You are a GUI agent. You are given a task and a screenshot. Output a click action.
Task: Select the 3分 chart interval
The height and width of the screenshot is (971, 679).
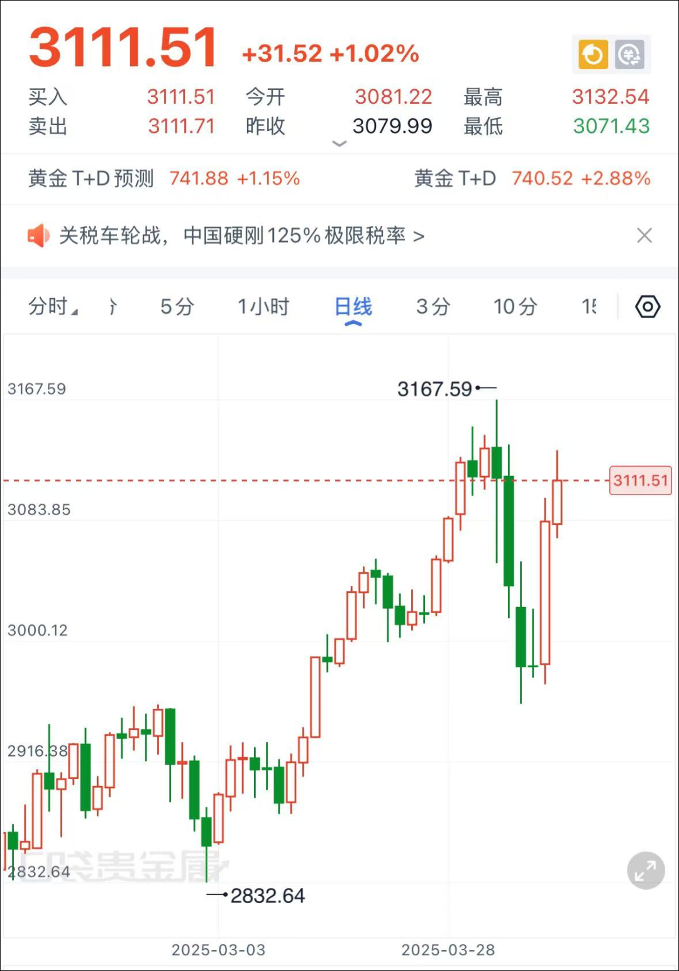coord(433,307)
